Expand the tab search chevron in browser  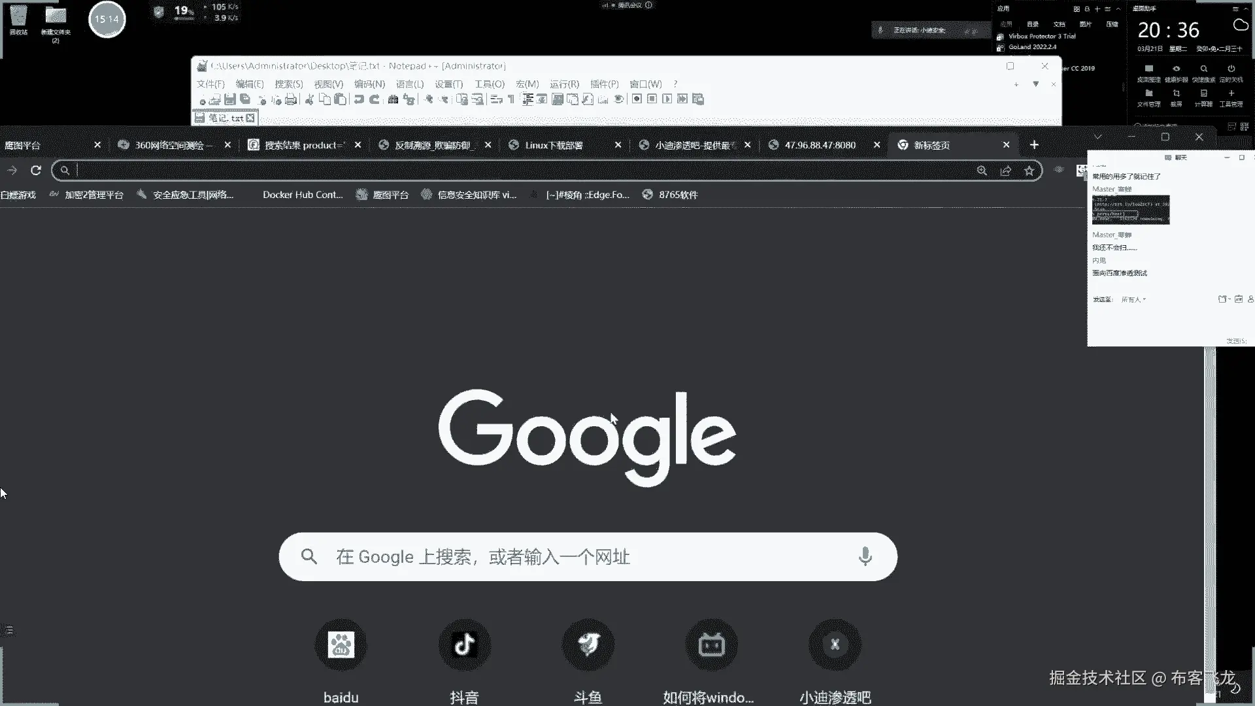(x=1097, y=137)
